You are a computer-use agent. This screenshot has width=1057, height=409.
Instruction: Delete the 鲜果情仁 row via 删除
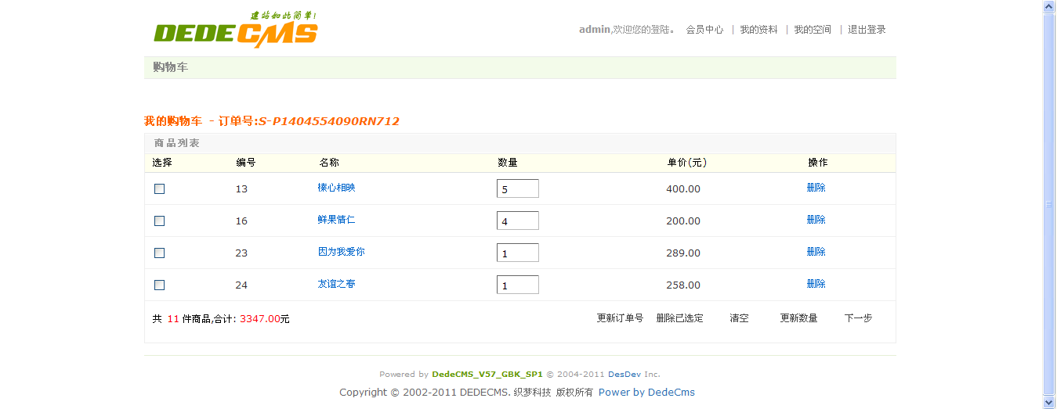pos(816,220)
